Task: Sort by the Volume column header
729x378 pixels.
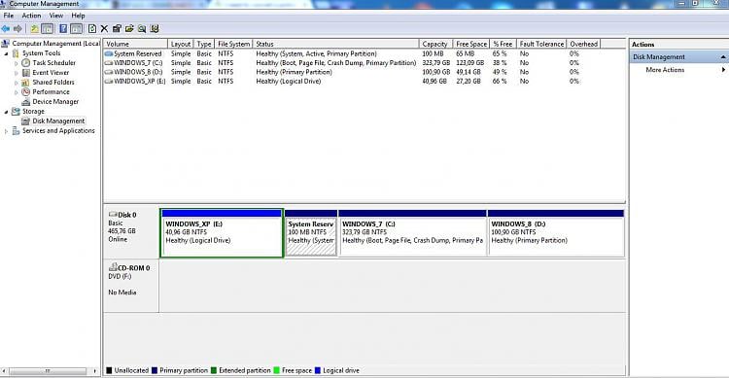Action: (x=135, y=44)
